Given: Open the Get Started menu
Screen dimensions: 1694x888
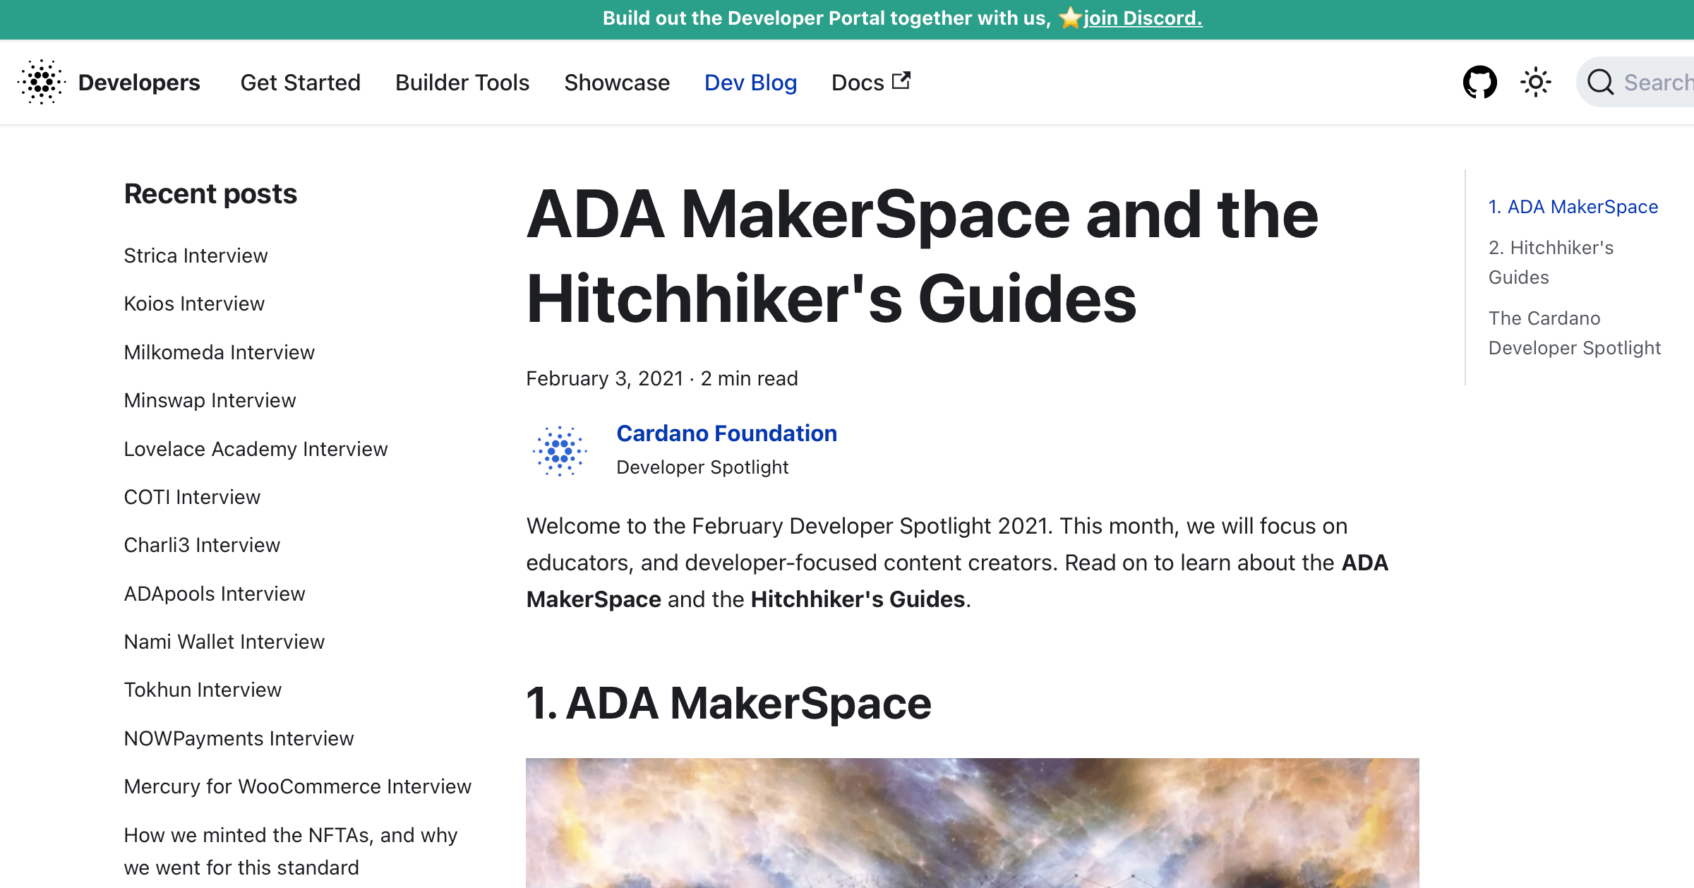Looking at the screenshot, I should click(x=301, y=83).
